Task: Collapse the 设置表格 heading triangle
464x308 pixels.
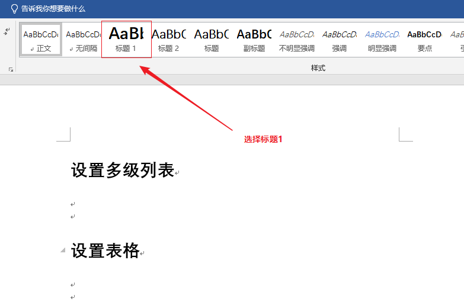Action: coord(63,251)
